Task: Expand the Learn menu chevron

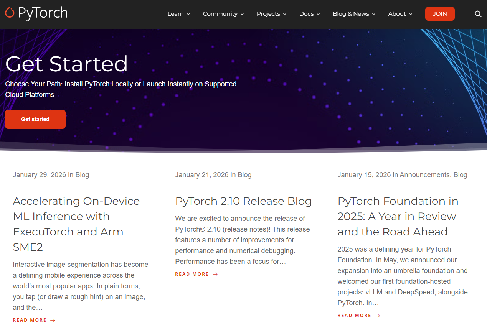Action: pyautogui.click(x=188, y=14)
